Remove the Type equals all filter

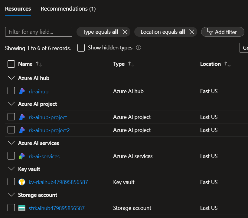[x=125, y=32]
